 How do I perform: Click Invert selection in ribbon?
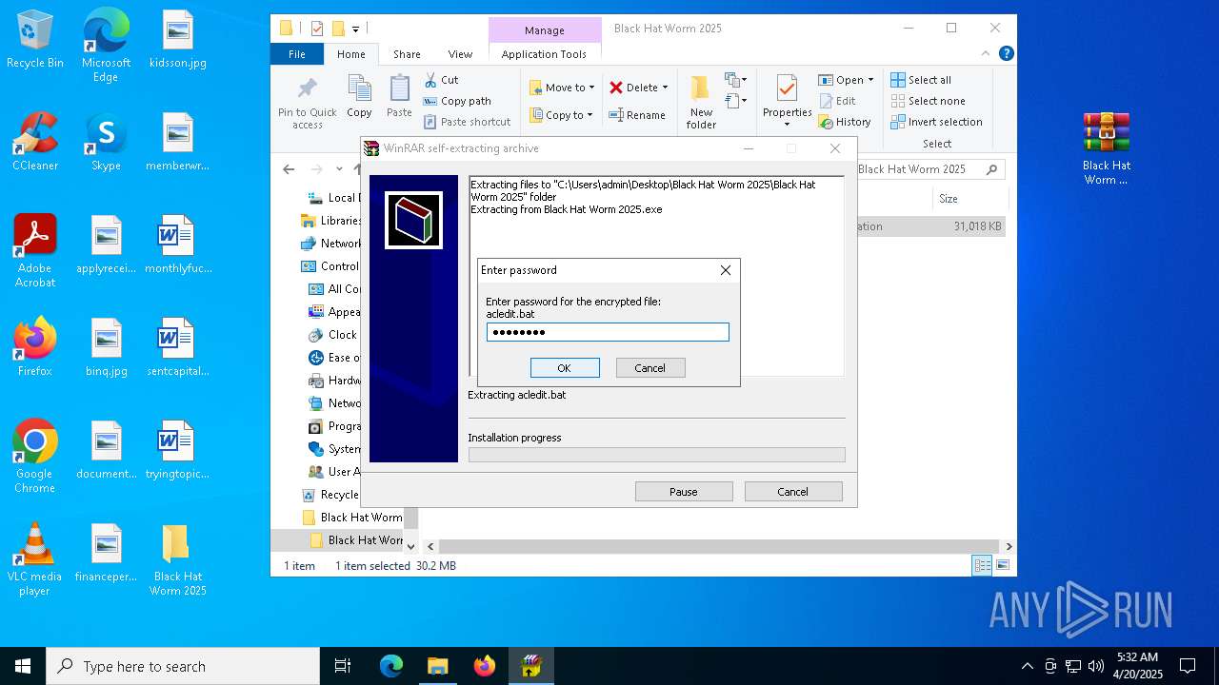tap(936, 122)
